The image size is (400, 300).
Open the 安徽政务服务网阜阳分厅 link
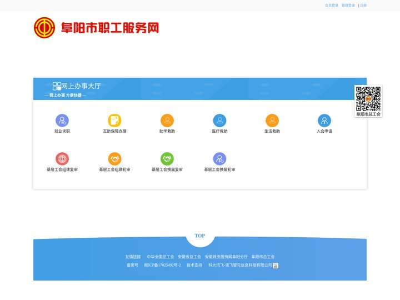[x=226, y=257]
